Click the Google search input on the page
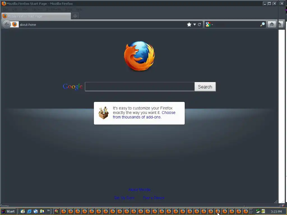 140,87
